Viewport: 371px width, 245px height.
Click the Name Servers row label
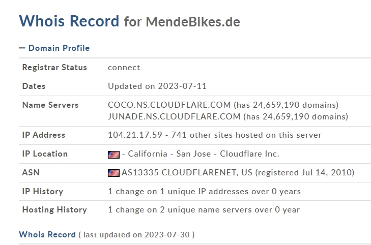(x=50, y=105)
